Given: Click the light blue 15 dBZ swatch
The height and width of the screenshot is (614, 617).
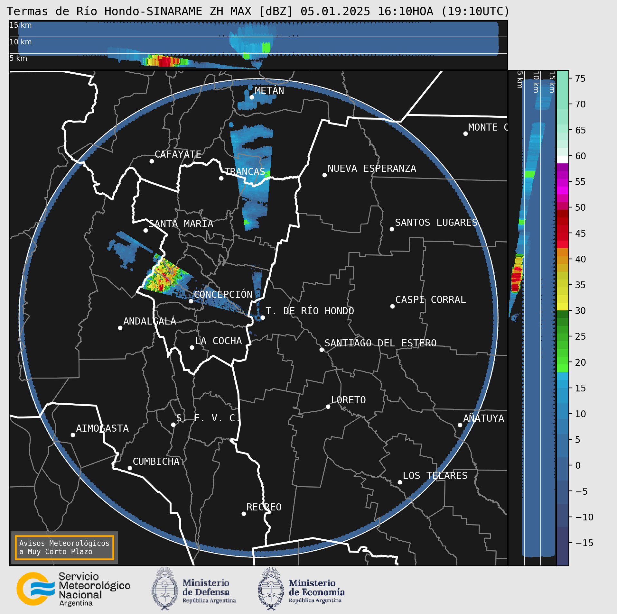Looking at the screenshot, I should click(x=563, y=384).
